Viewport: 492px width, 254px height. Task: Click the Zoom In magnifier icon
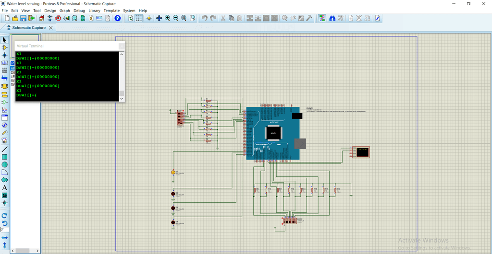pos(167,18)
